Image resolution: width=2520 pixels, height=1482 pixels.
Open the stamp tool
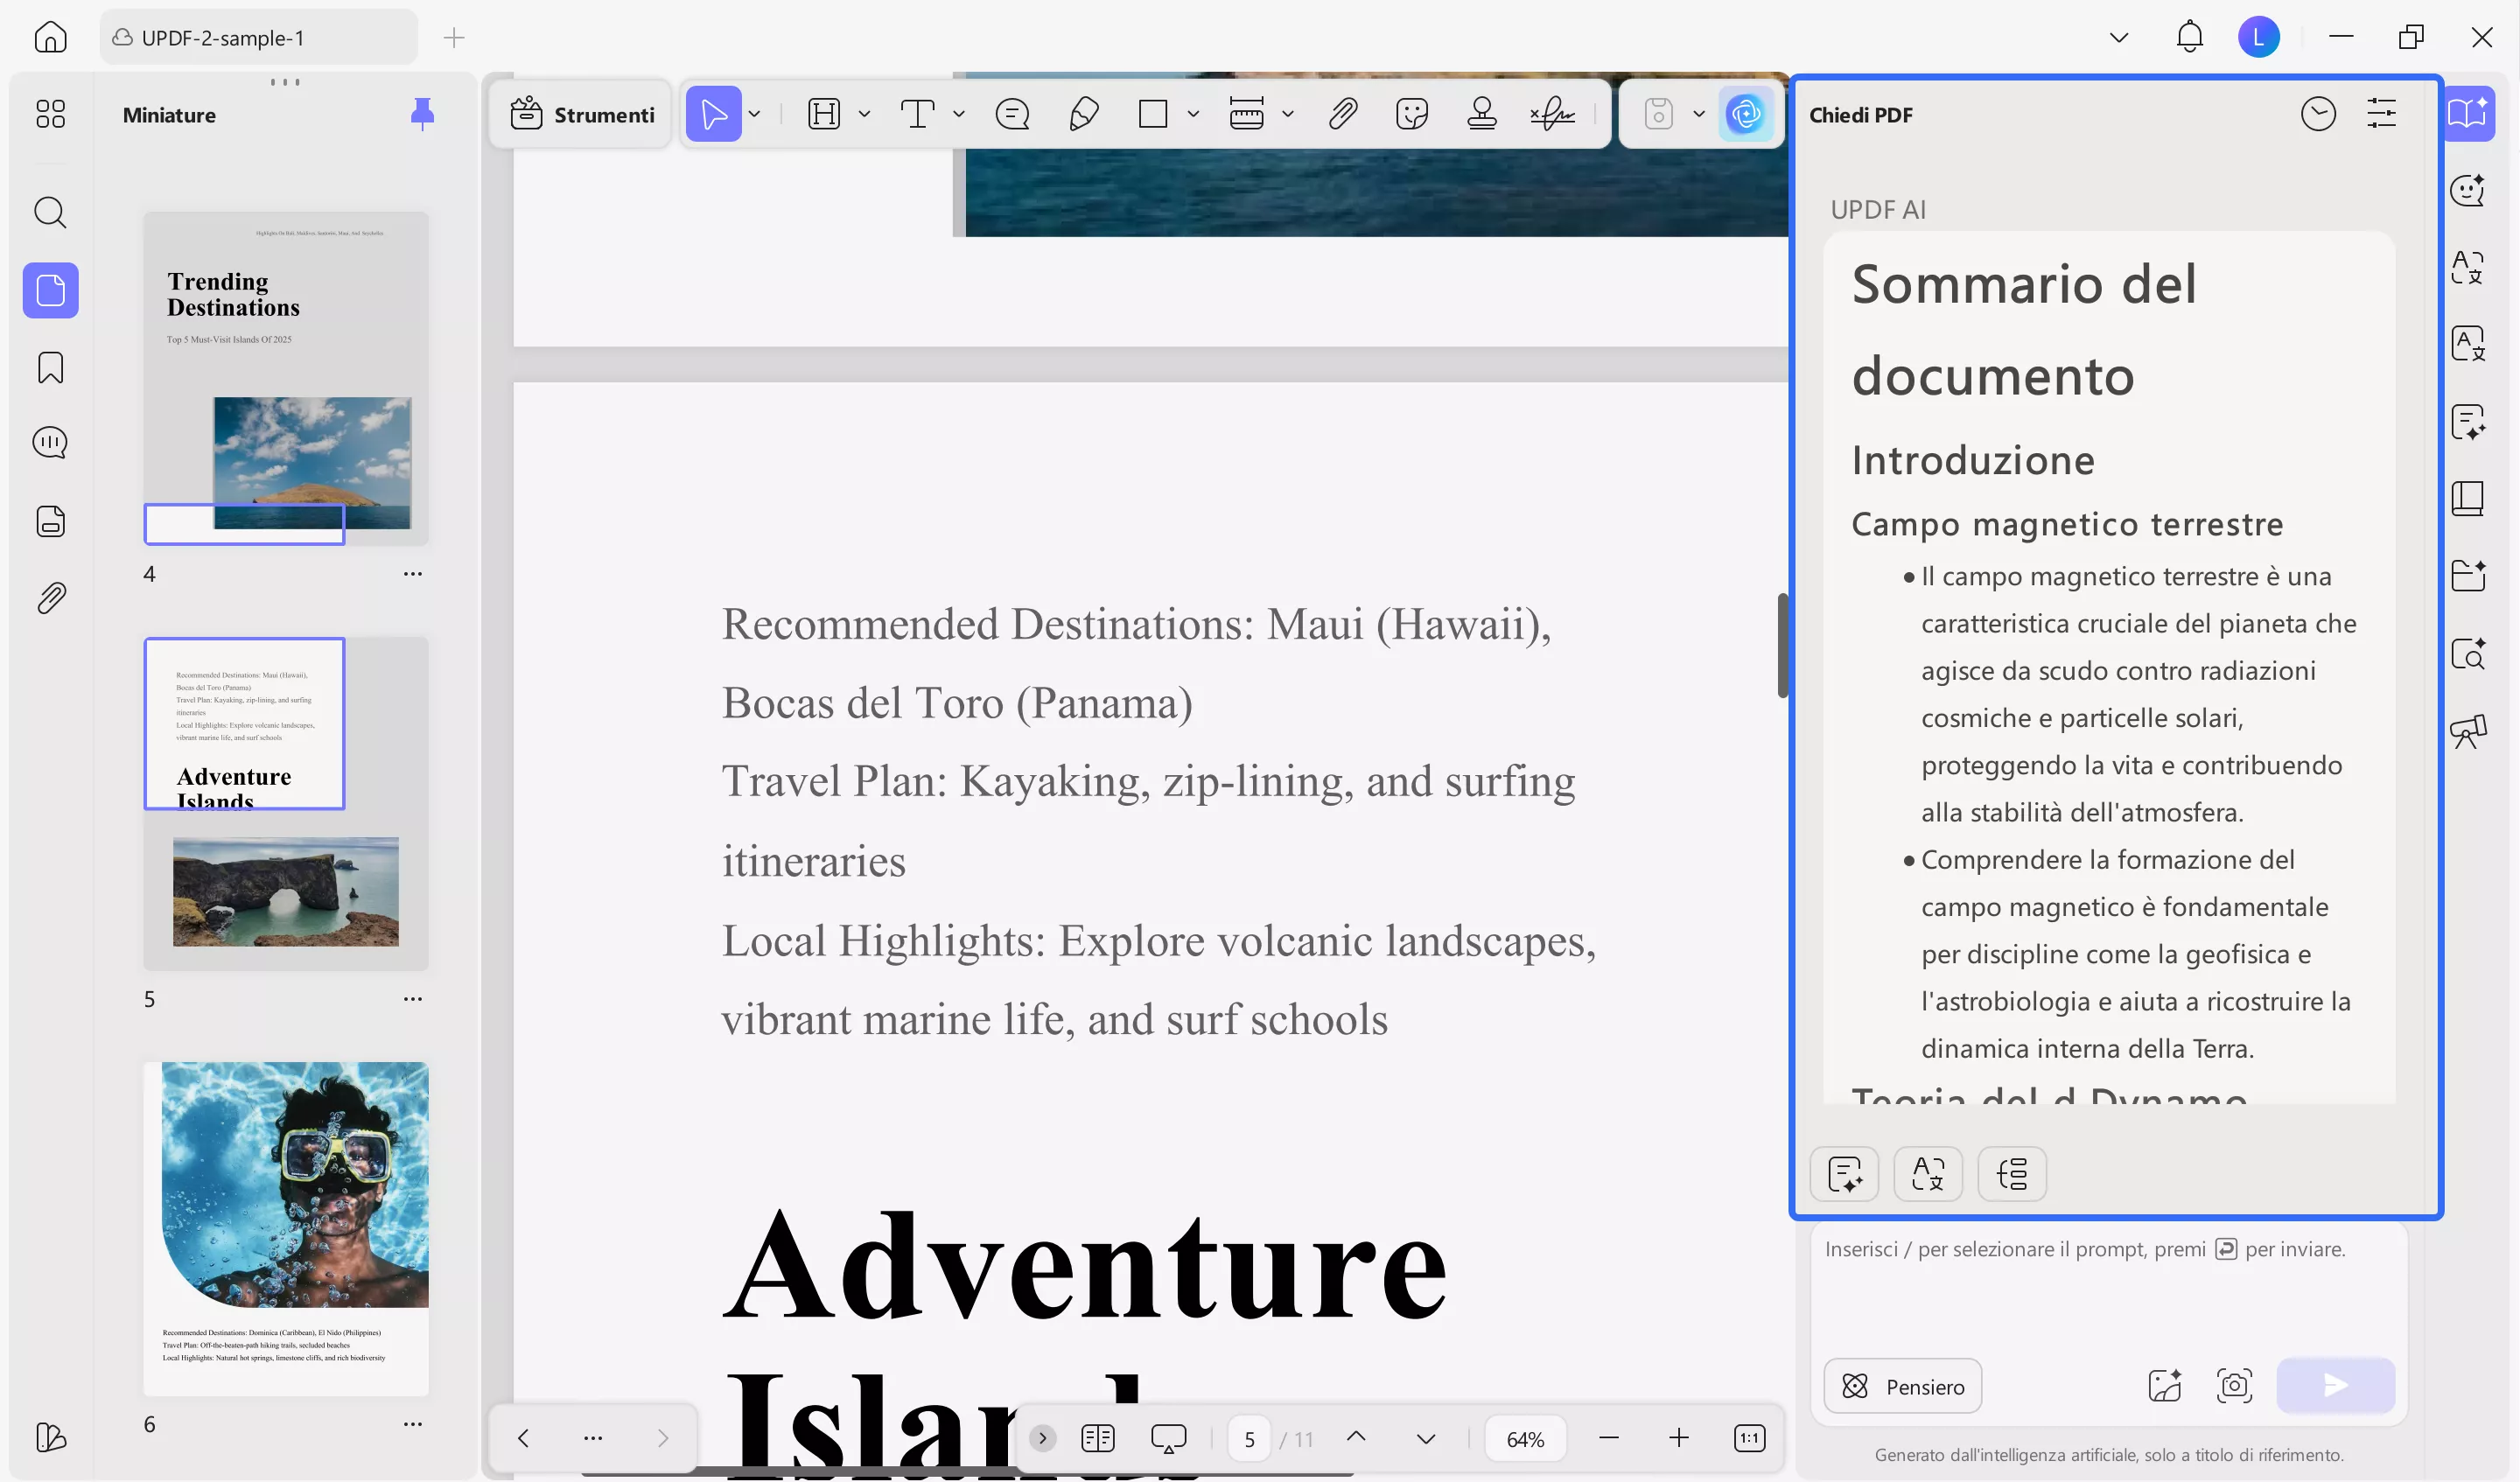click(1481, 113)
